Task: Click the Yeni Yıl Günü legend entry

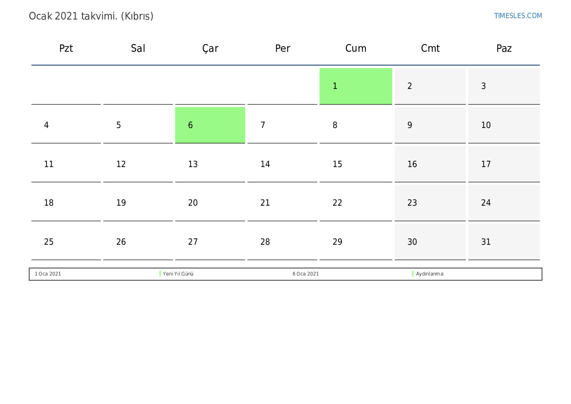Action: click(x=178, y=274)
